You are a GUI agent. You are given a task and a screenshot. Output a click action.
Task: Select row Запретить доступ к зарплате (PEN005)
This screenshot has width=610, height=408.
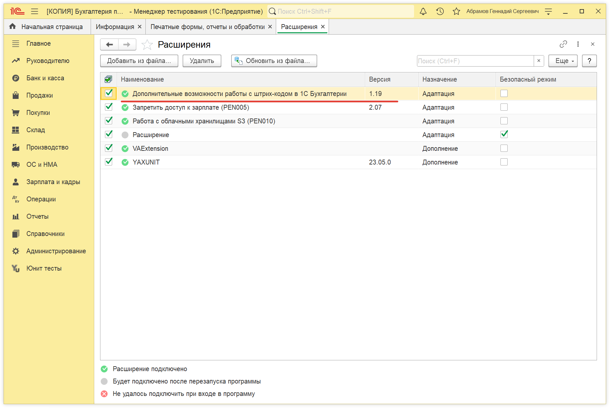click(349, 107)
